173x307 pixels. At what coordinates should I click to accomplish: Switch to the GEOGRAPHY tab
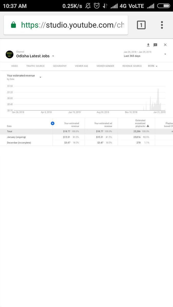(60, 66)
